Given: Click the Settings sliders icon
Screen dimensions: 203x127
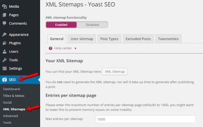Looking at the screenshot, I should pos(5,68).
